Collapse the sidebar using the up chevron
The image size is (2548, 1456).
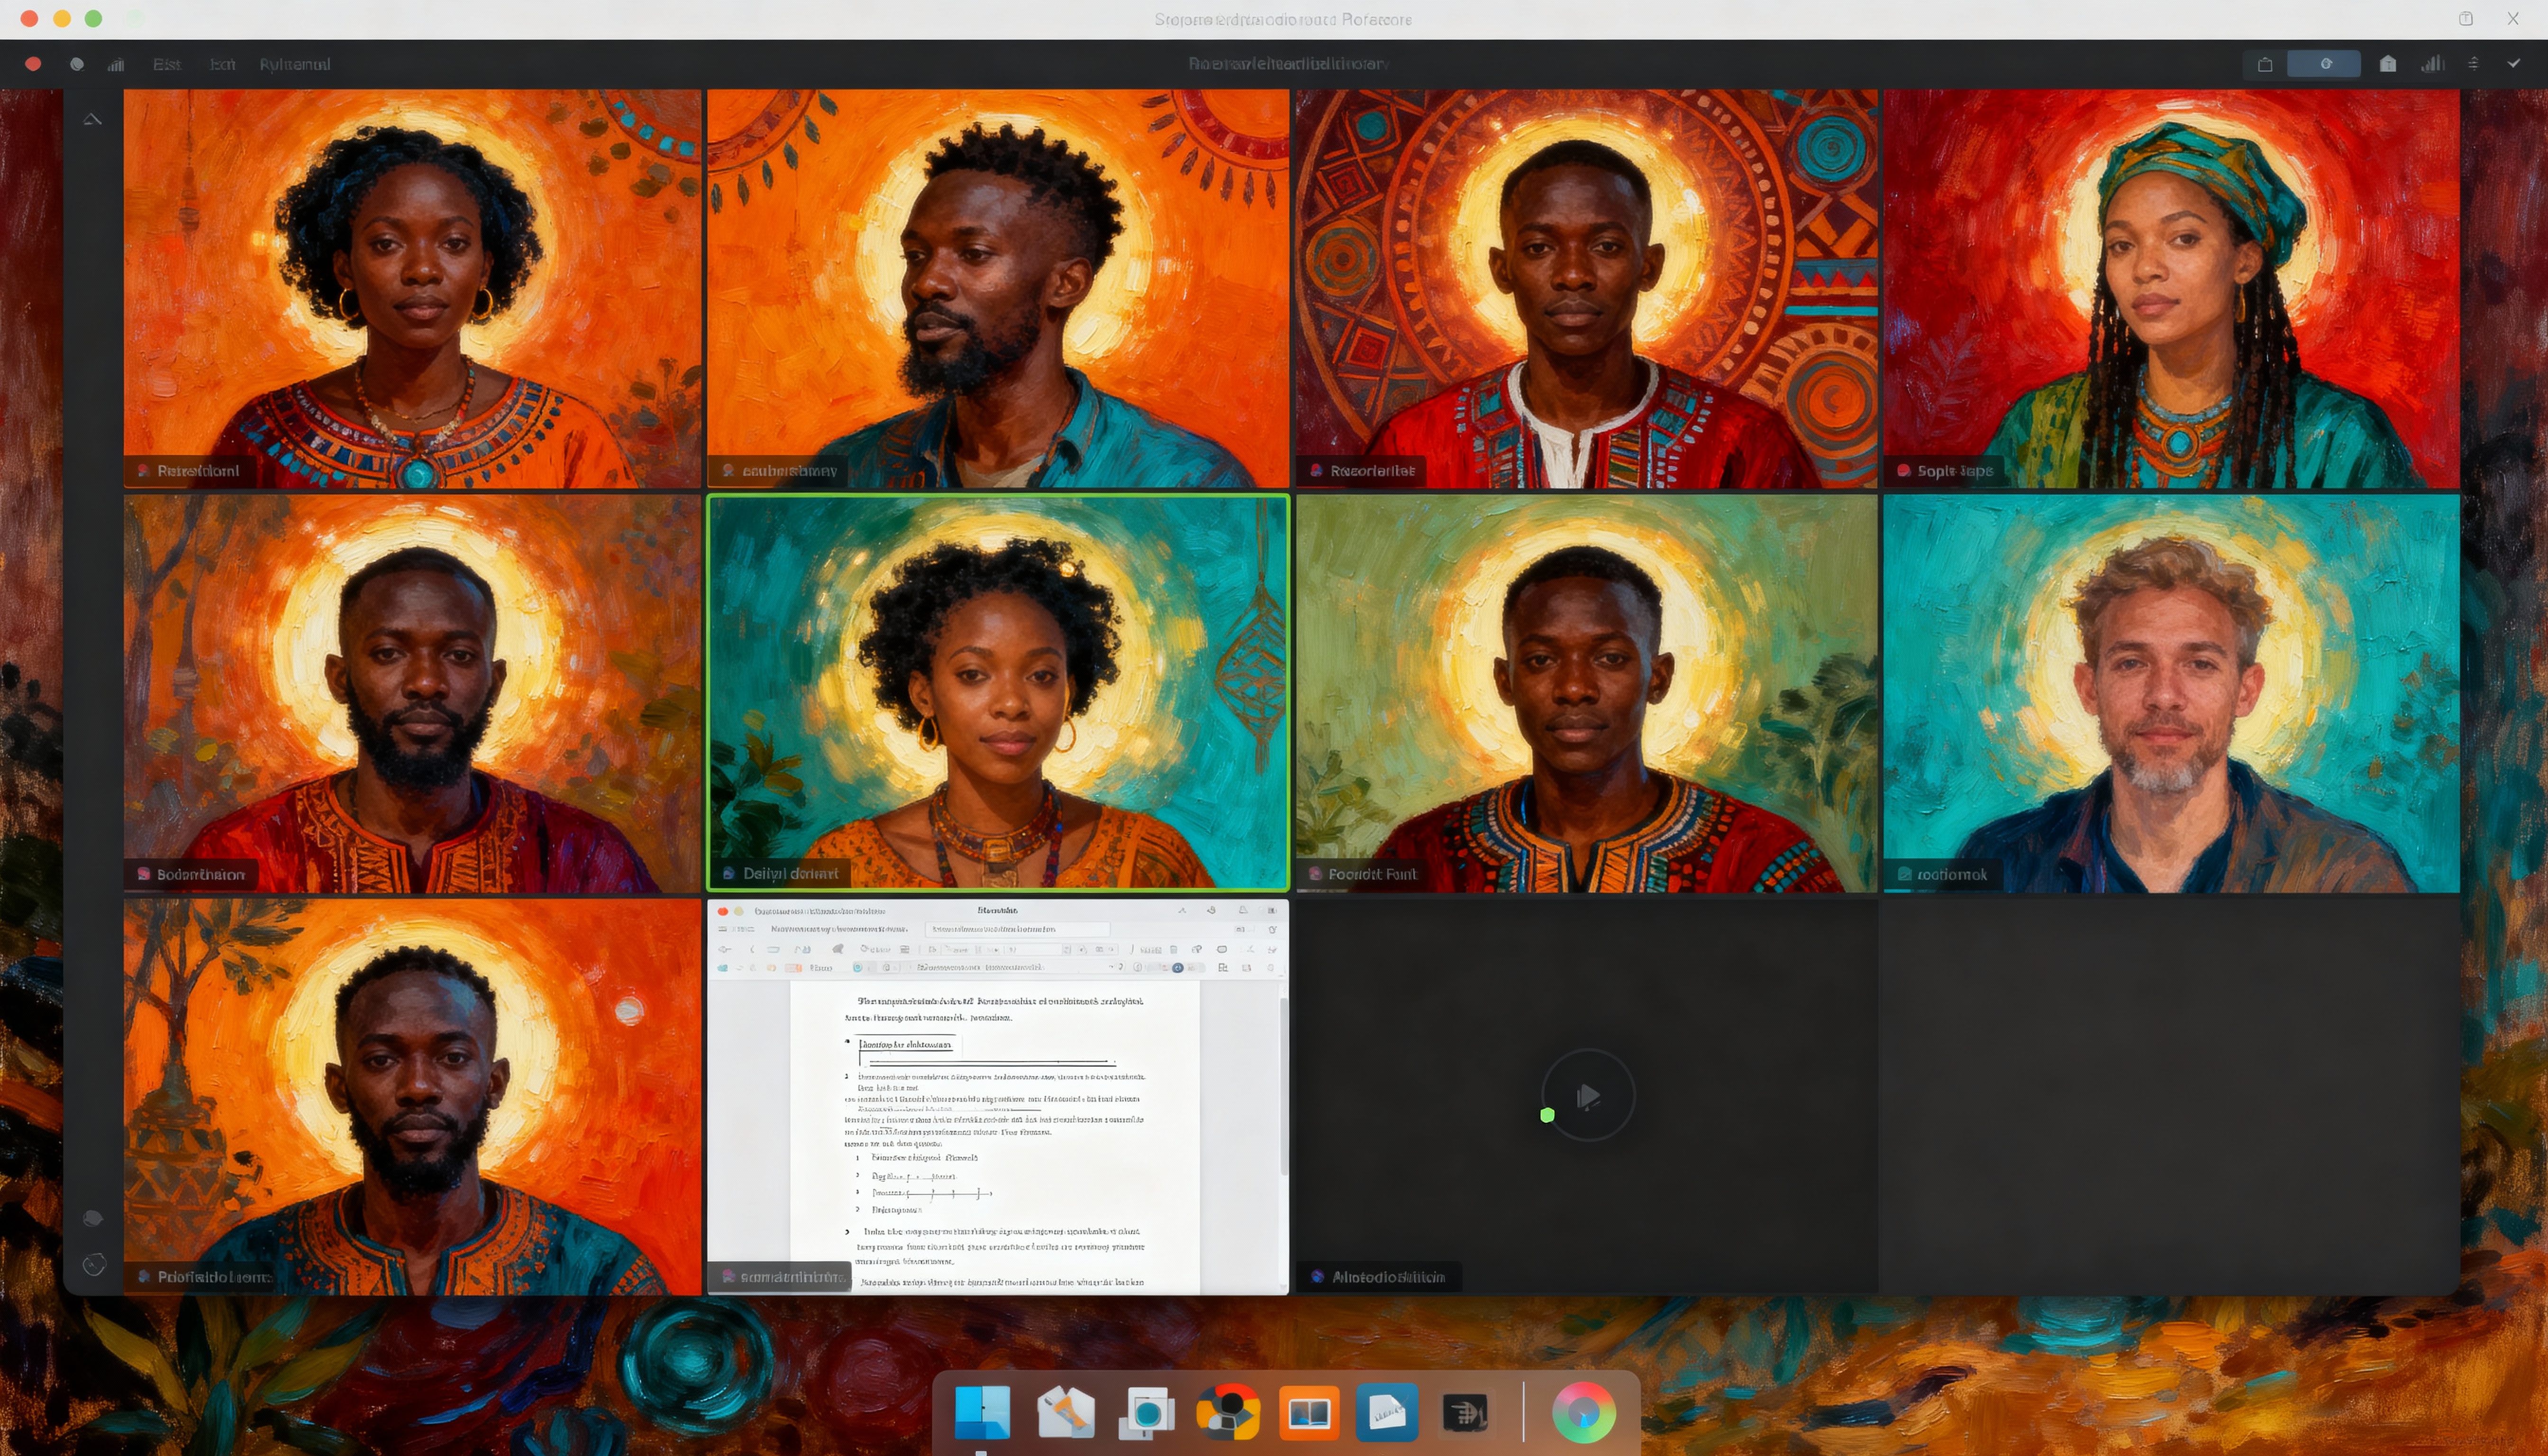(92, 120)
